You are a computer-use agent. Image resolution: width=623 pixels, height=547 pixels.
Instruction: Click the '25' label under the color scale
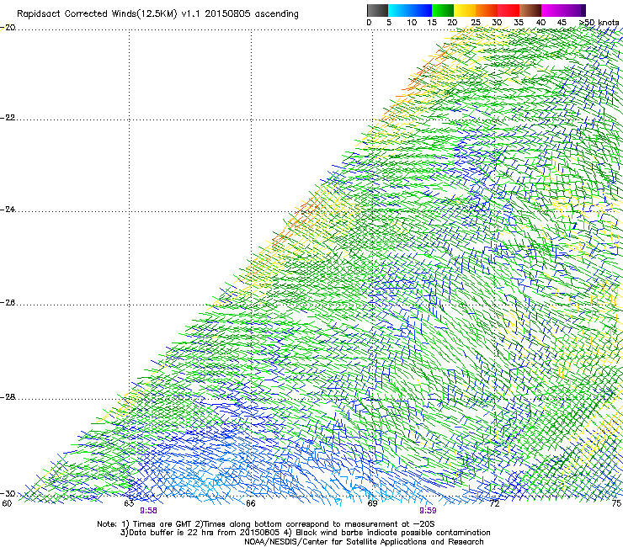[x=476, y=23]
